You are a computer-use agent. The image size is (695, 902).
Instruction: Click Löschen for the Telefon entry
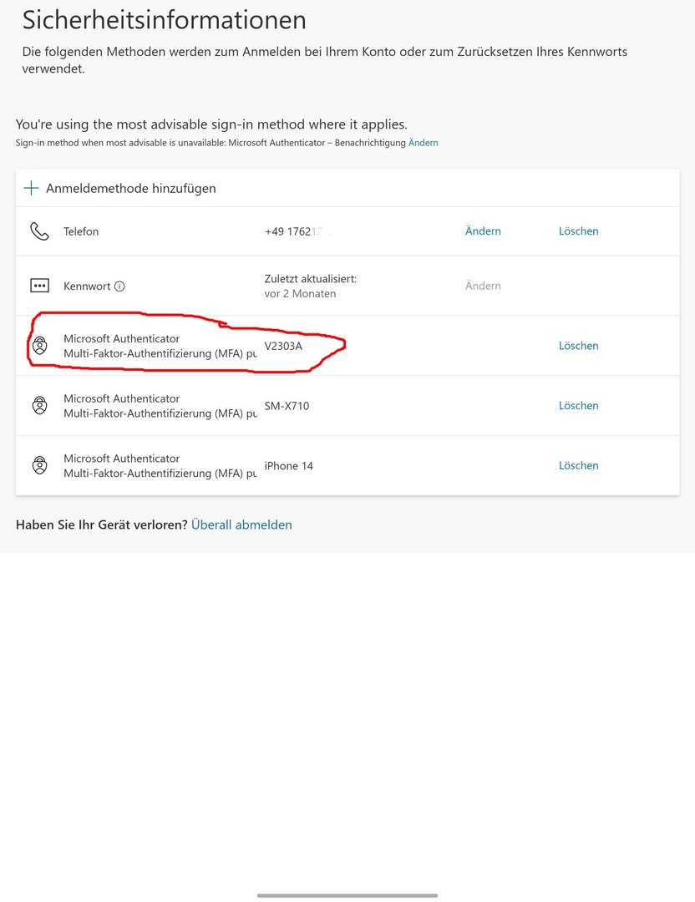578,231
